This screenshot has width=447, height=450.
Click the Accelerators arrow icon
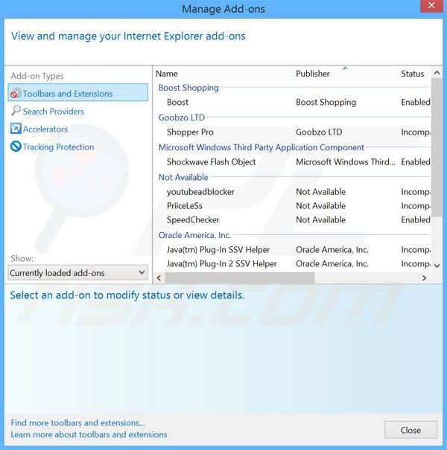coord(16,129)
